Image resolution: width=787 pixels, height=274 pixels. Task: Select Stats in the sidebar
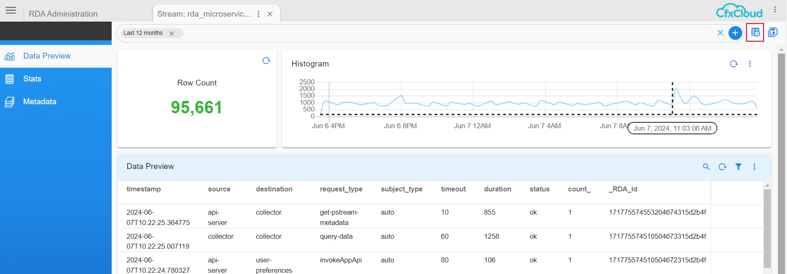32,79
